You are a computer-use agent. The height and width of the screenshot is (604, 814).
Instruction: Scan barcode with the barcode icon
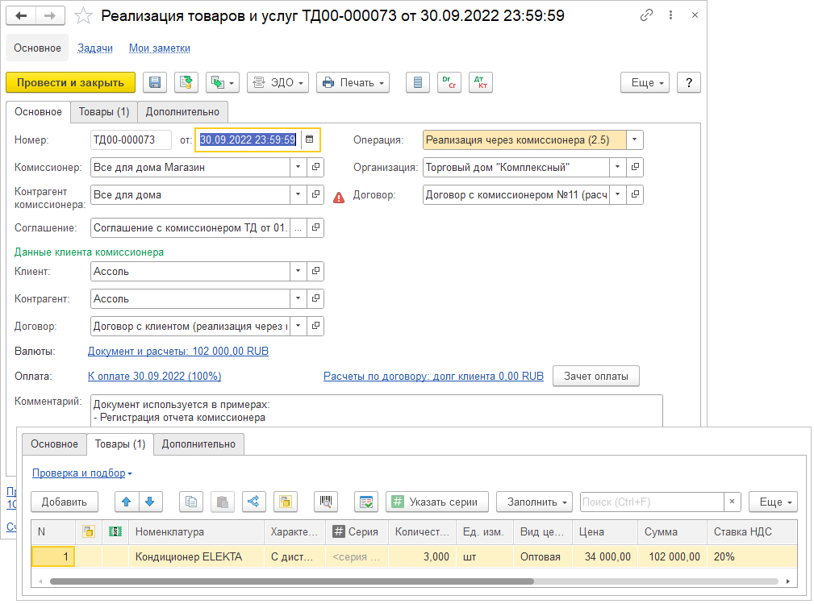326,502
